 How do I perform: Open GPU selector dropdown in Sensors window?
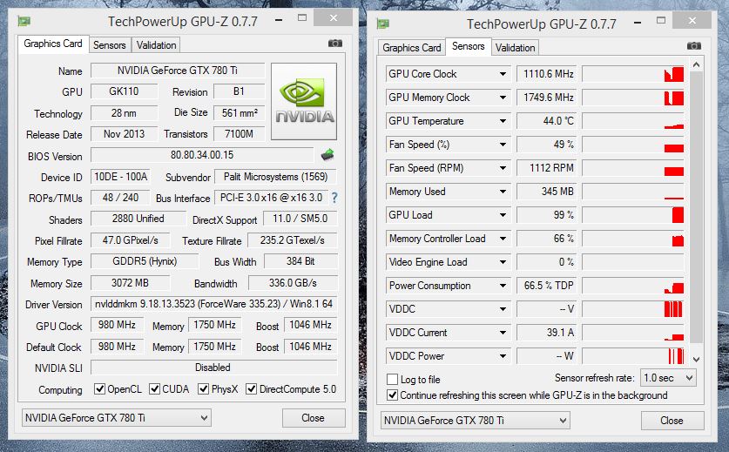pyautogui.click(x=476, y=421)
